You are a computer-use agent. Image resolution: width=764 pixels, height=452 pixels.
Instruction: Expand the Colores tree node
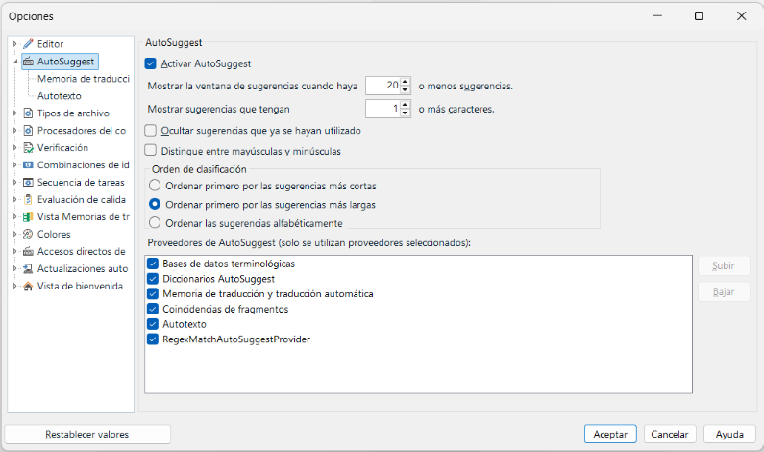coord(14,234)
